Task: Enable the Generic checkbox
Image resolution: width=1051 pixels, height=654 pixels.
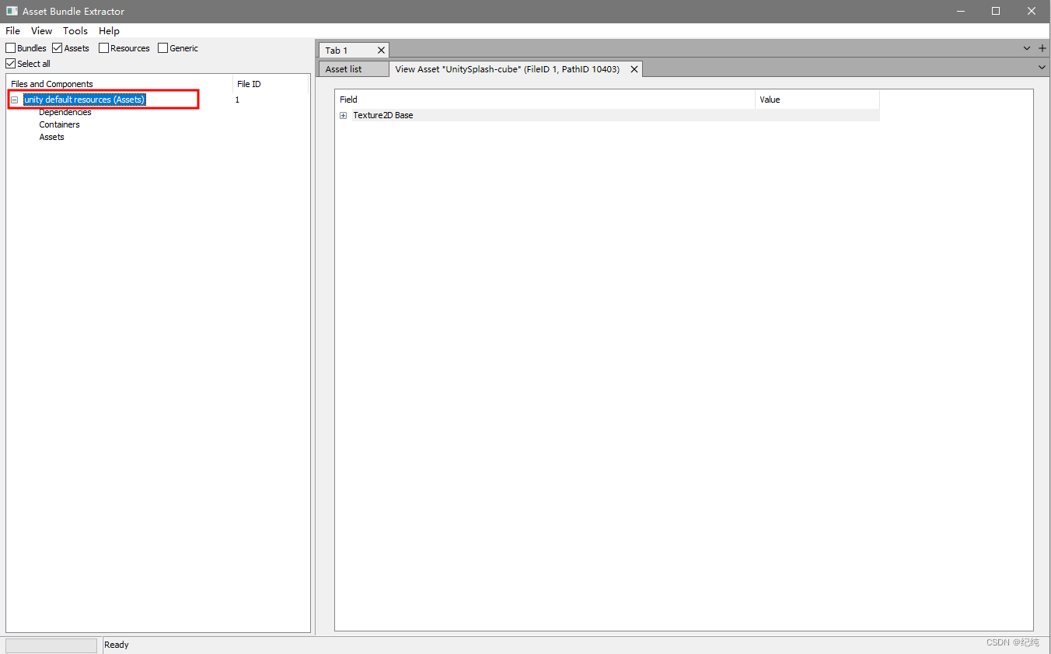Action: pos(162,48)
